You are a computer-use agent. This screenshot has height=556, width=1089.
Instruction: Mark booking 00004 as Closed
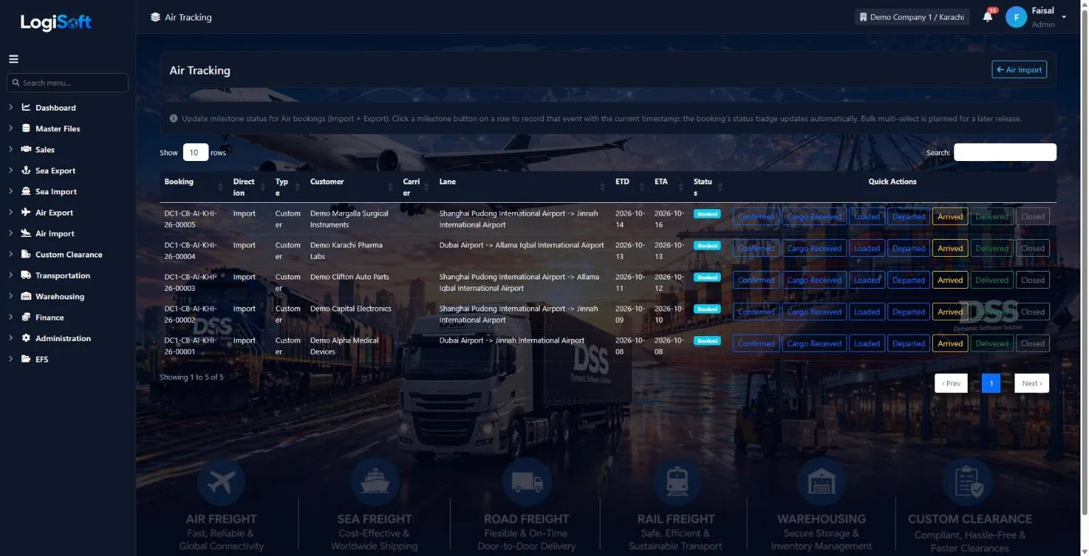1032,248
